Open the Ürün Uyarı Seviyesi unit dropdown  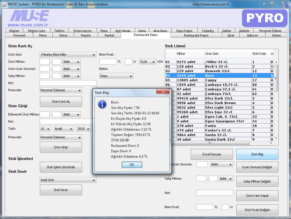(71, 69)
